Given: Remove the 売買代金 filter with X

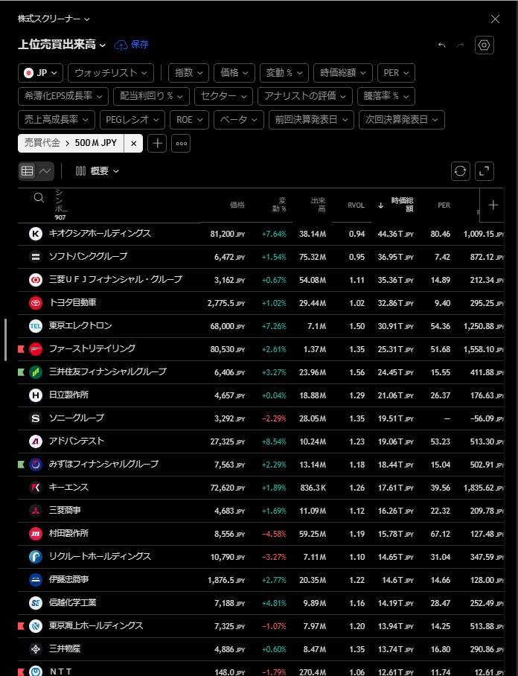Looking at the screenshot, I should coord(134,144).
